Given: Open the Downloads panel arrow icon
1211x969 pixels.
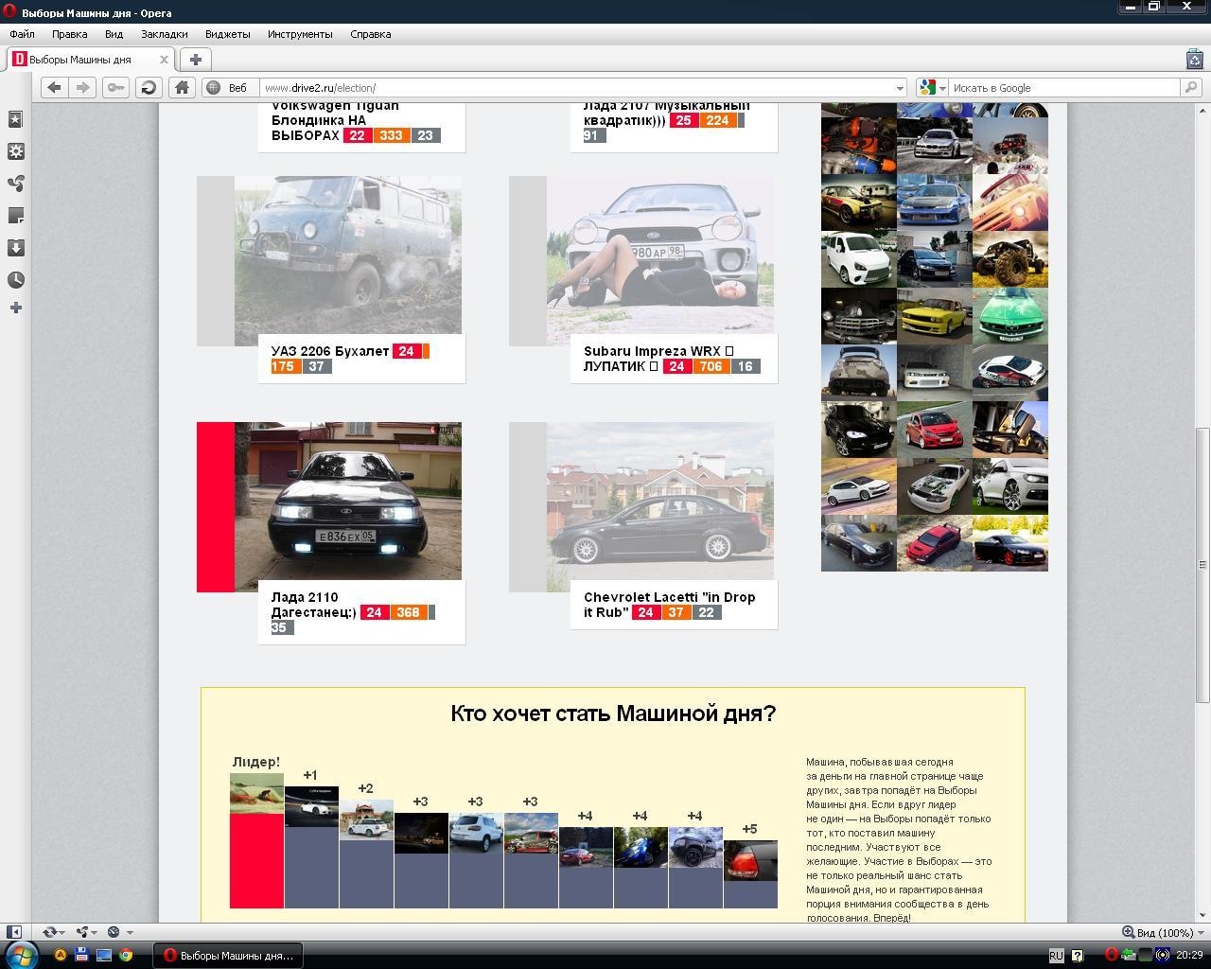Looking at the screenshot, I should click(16, 248).
